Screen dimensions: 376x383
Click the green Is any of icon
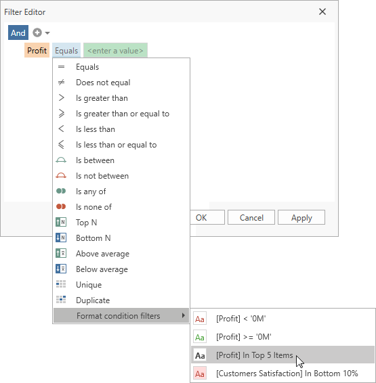click(x=61, y=191)
